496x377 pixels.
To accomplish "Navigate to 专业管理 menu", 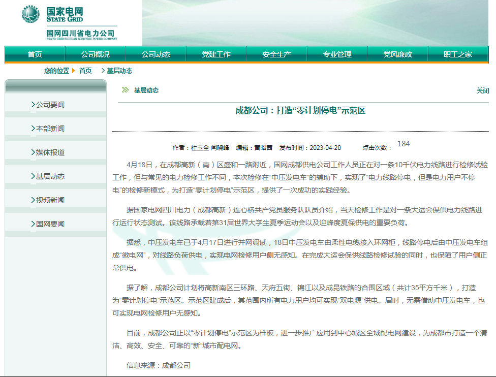I will click(337, 54).
